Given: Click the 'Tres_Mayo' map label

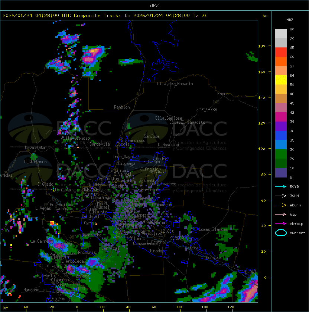Looking at the screenshot, I should (x=123, y=157).
